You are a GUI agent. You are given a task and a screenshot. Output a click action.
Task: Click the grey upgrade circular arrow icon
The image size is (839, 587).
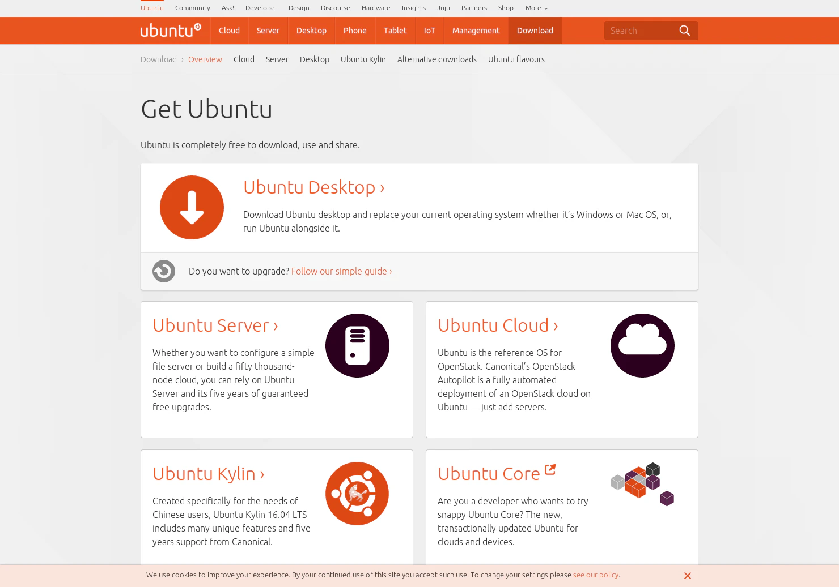(164, 271)
